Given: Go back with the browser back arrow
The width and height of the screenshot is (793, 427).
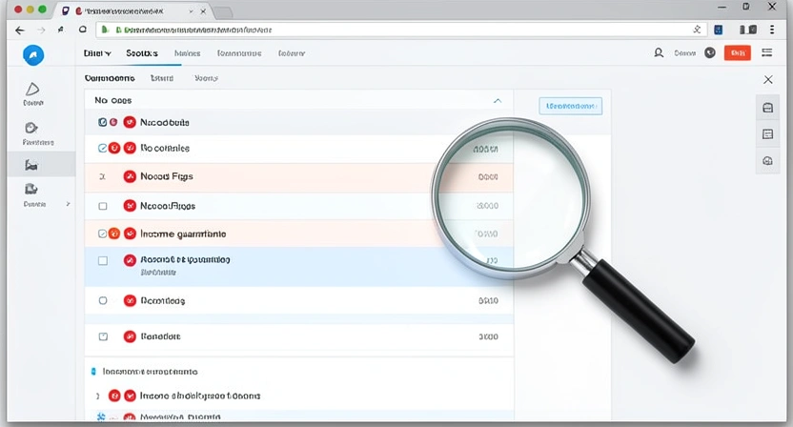Looking at the screenshot, I should click(x=20, y=30).
